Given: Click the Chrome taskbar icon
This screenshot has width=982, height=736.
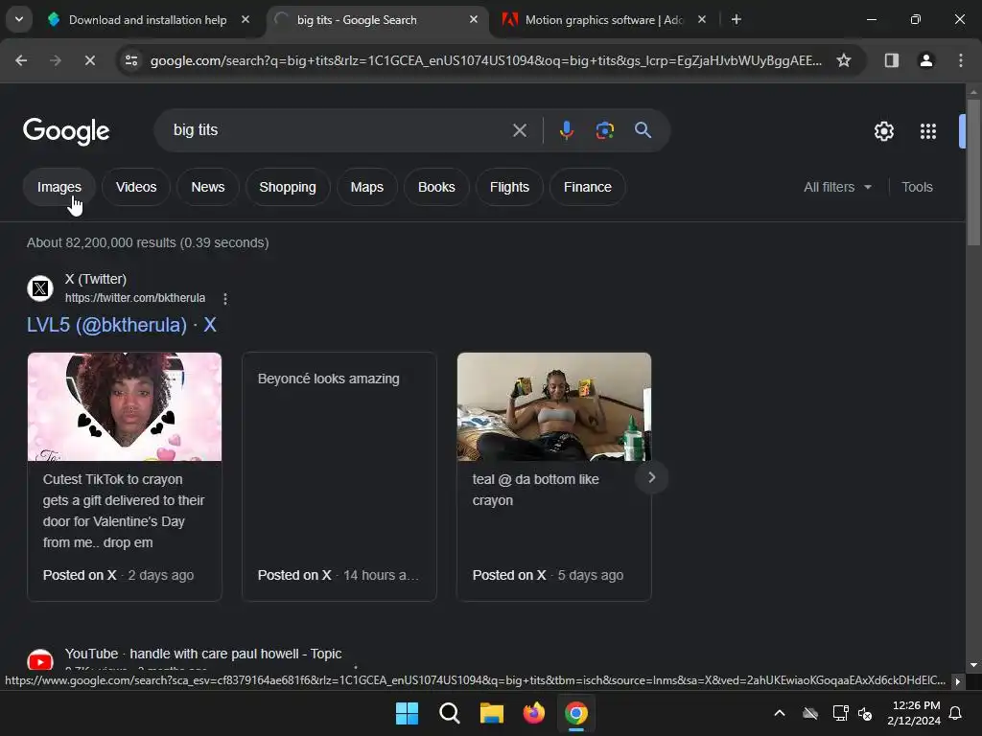Looking at the screenshot, I should [576, 713].
